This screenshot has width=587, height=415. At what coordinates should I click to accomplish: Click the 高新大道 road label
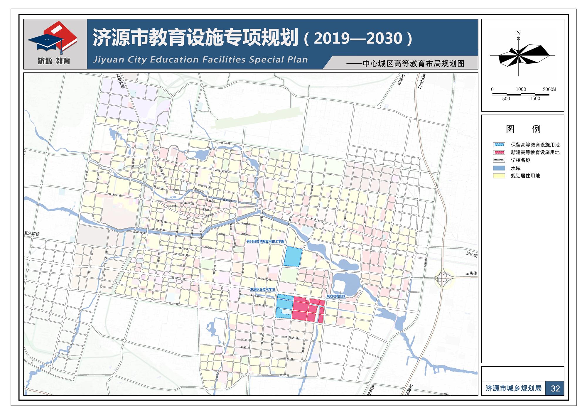pos(291,338)
